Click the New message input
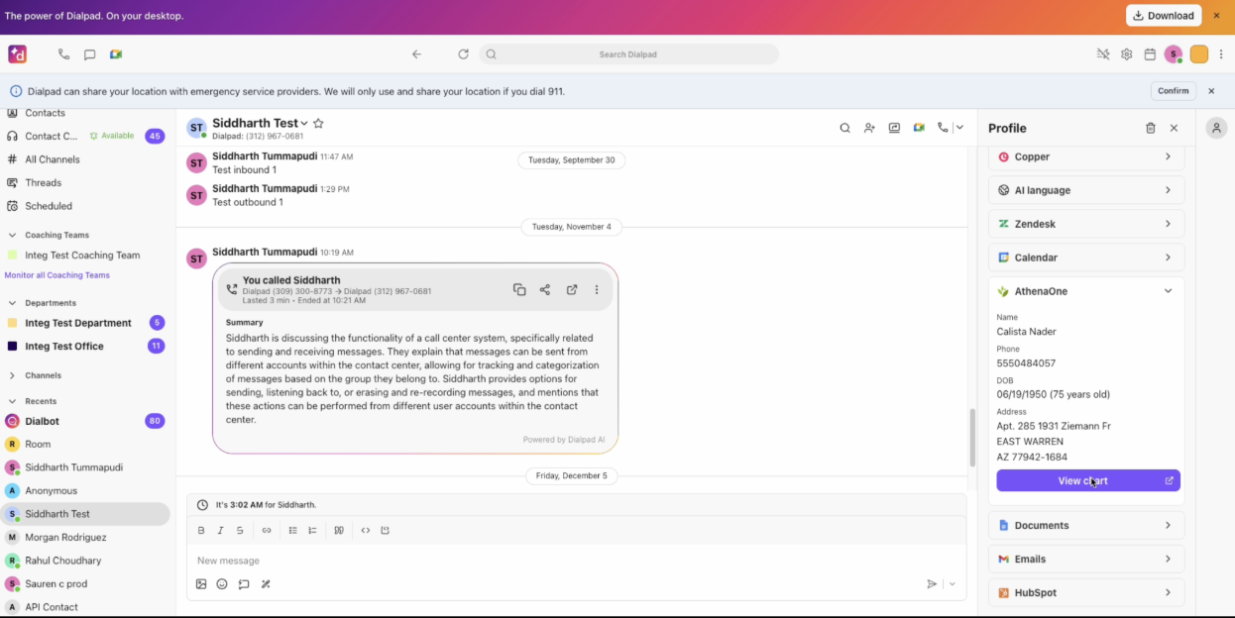This screenshot has width=1235, height=618. pyautogui.click(x=576, y=561)
